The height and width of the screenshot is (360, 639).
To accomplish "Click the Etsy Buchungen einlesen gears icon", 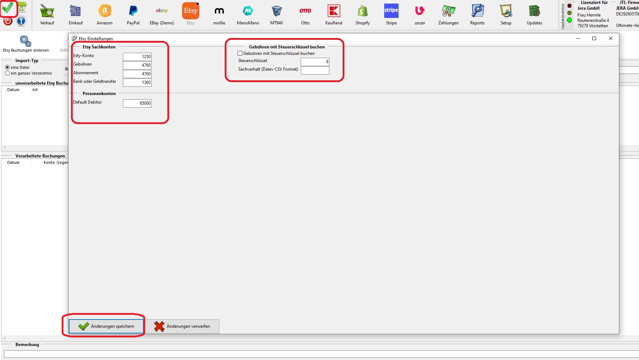I will [25, 41].
